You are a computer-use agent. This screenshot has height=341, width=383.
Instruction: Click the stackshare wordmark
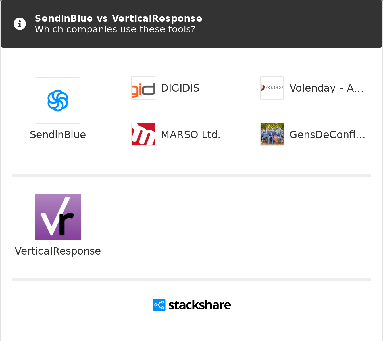coord(199,305)
